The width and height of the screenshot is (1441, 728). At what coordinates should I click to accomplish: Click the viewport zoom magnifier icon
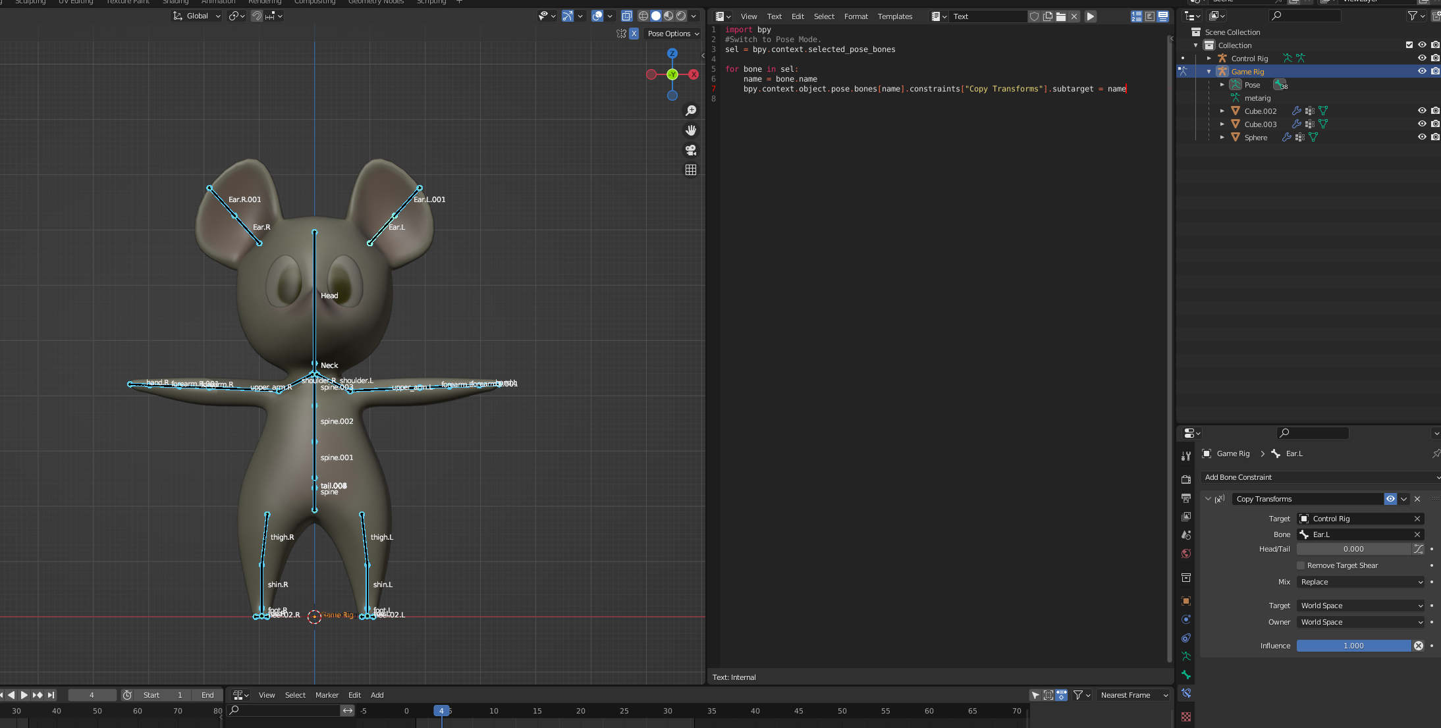tap(691, 111)
